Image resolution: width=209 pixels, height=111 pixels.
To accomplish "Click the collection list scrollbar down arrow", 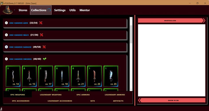I will (x=131, y=90).
